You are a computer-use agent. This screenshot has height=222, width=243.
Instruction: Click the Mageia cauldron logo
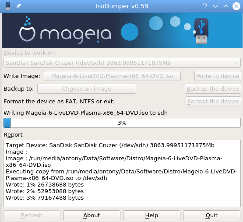27,29
